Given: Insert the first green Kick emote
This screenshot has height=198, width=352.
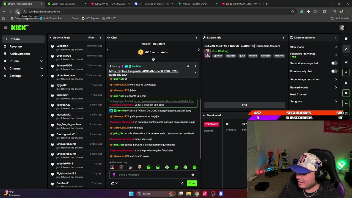Looking at the screenshot, I should tap(148, 167).
